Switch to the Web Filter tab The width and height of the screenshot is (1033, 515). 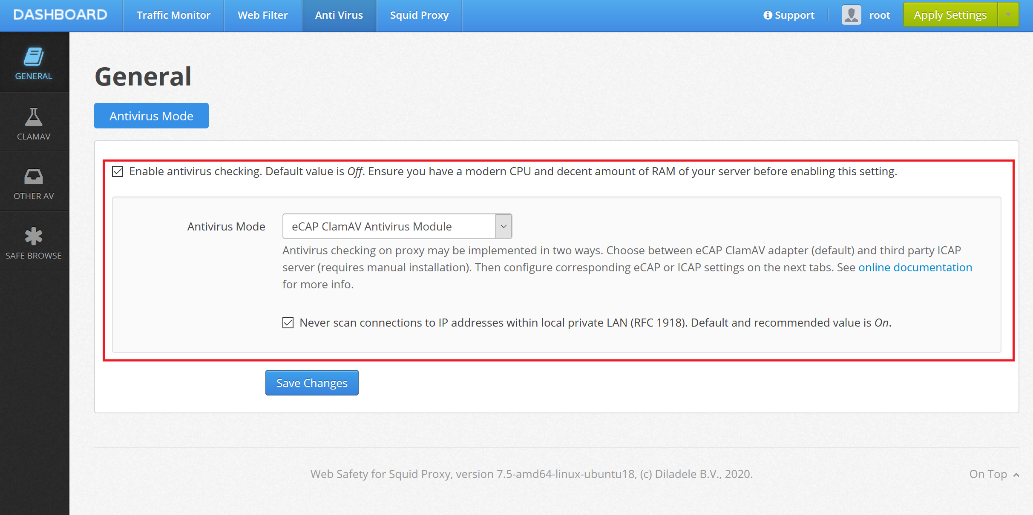[263, 15]
